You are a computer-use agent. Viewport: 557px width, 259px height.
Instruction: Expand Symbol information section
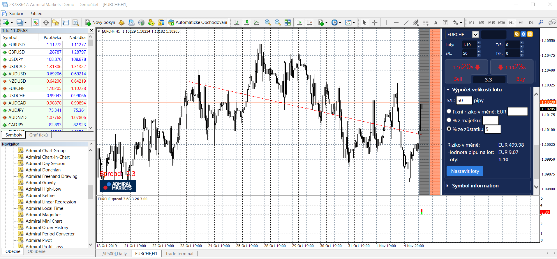click(x=448, y=186)
